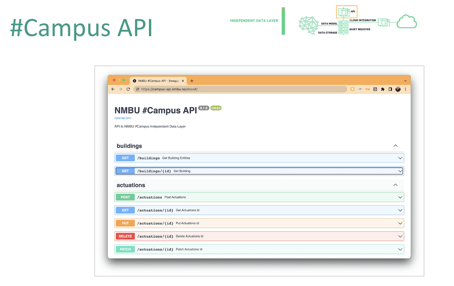Click the 'Get Building' description
Screen dimensions: 454x286
click(182, 171)
